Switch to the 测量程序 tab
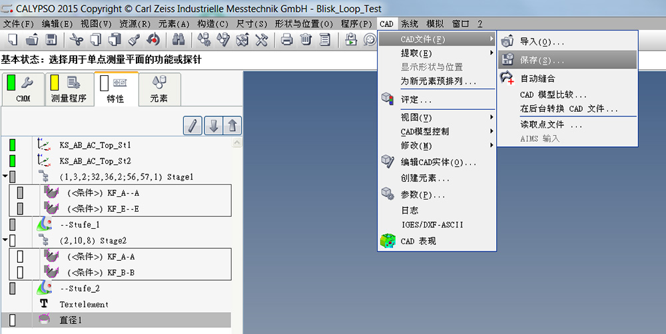666x334 pixels. (x=69, y=90)
